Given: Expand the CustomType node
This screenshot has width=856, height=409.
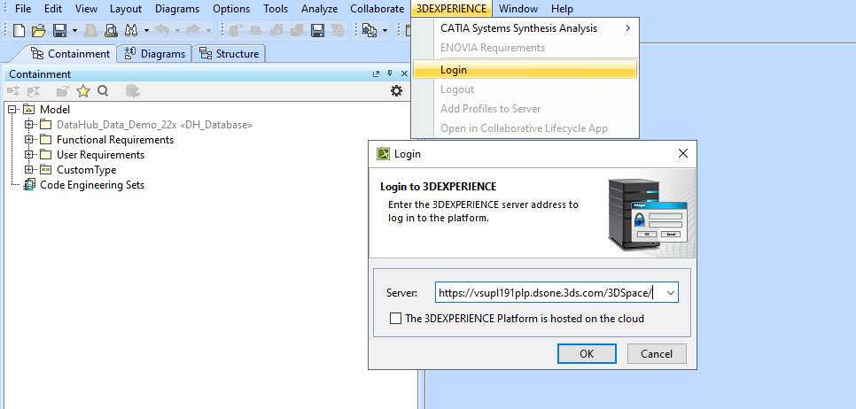Looking at the screenshot, I should coord(29,170).
